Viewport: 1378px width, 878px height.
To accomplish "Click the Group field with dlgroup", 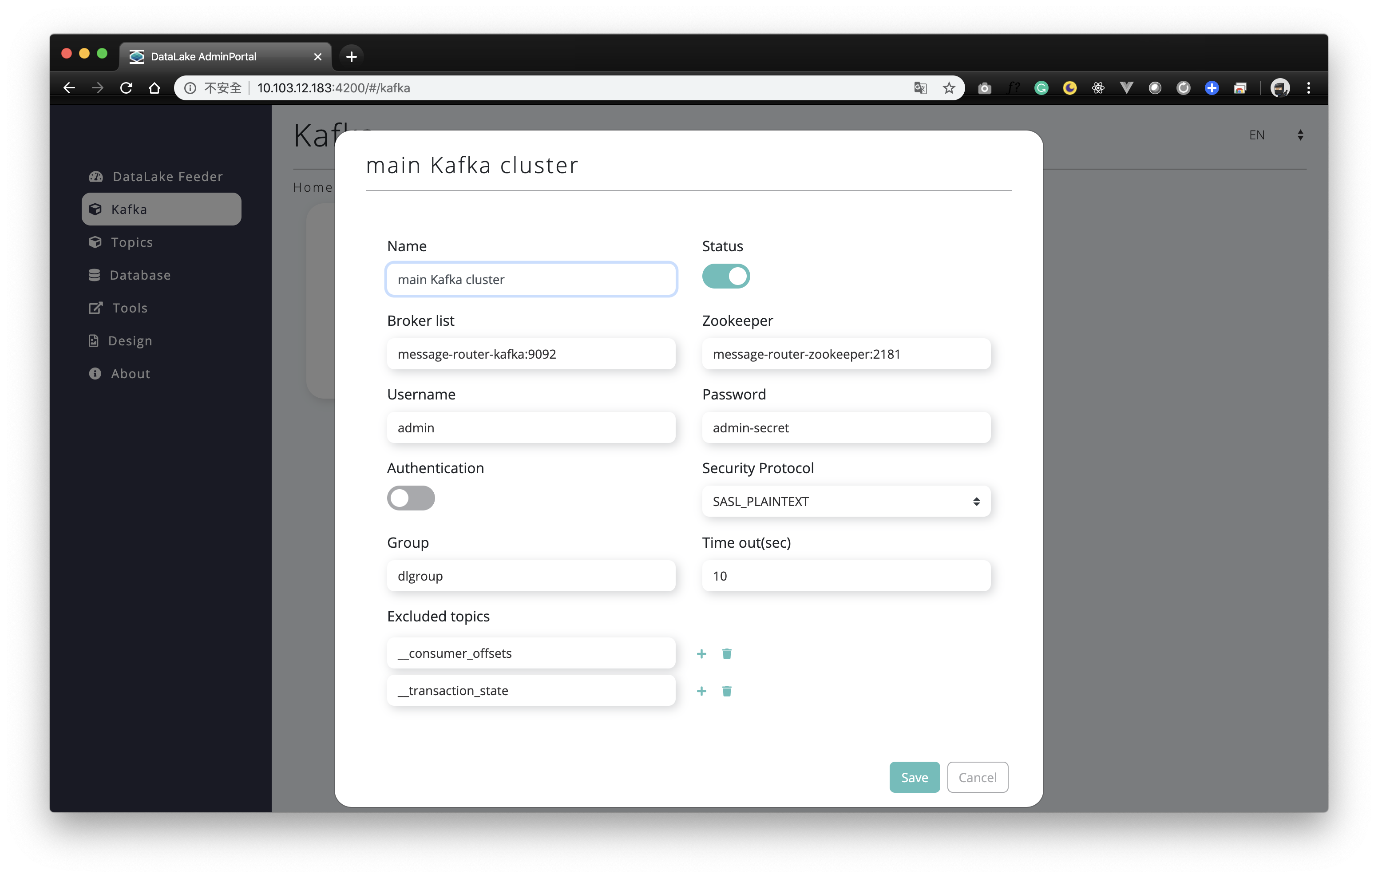I will (531, 576).
